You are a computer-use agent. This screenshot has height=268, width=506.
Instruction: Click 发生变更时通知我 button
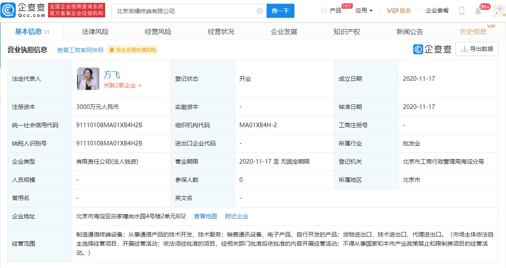[x=133, y=50]
